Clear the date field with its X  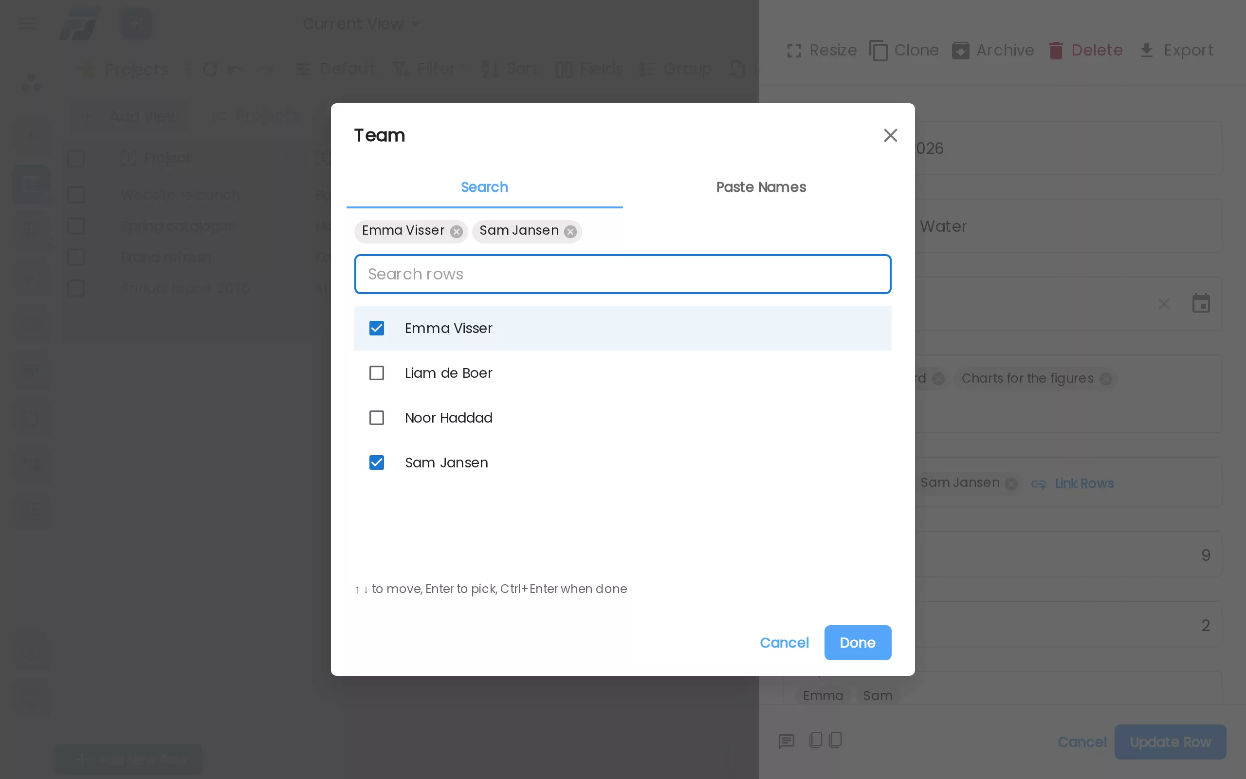point(1164,304)
